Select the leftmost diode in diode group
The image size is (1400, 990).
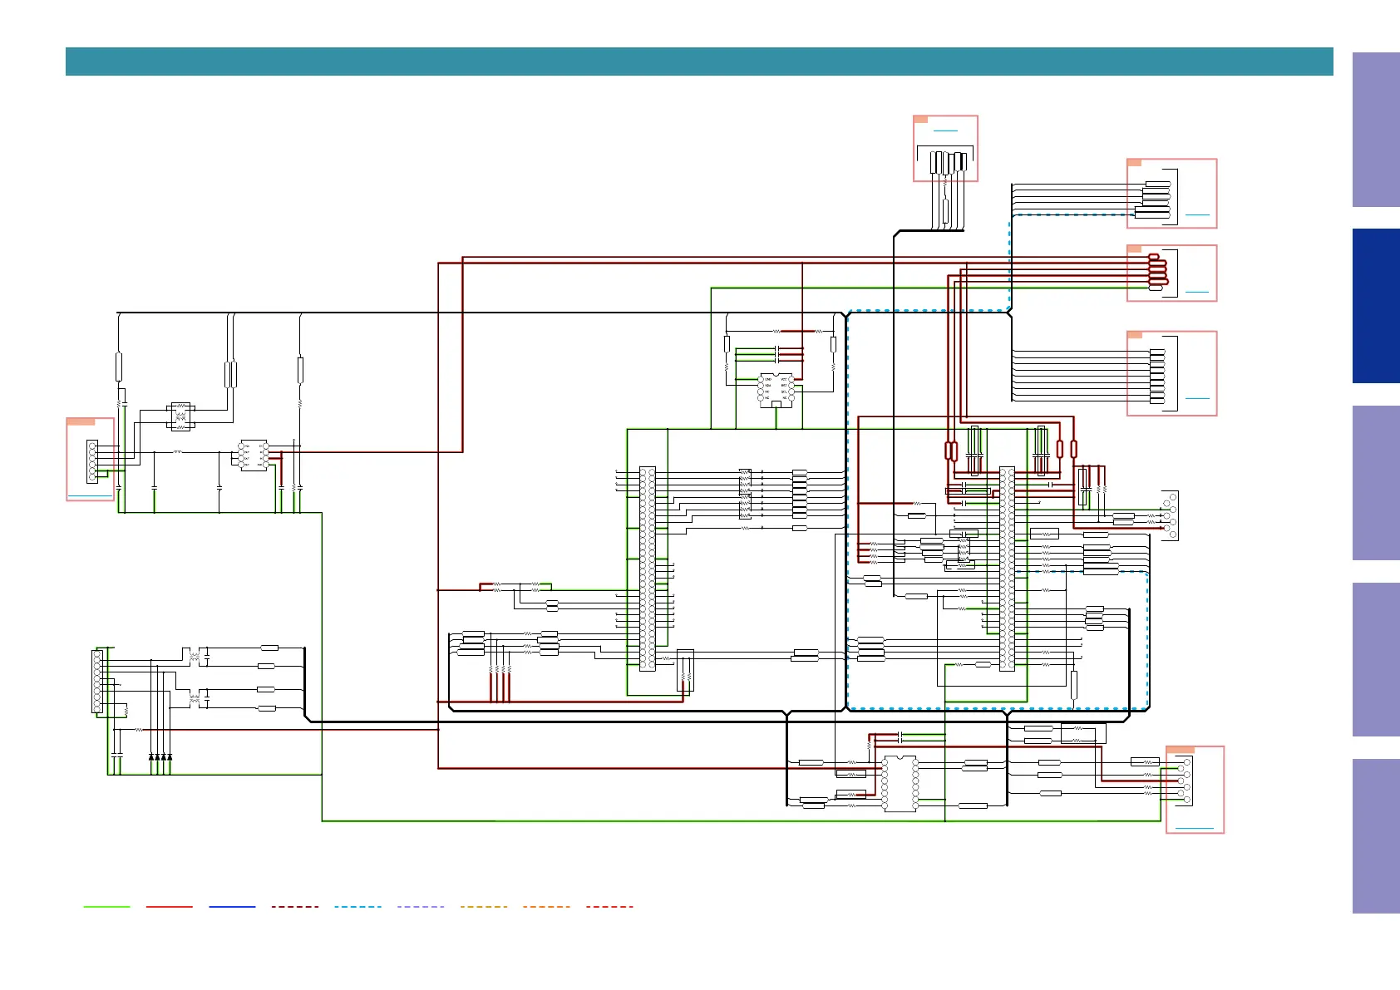click(x=151, y=756)
